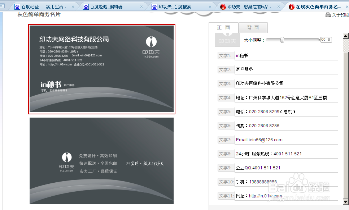349x210 pixels.
Task: Close the 百度经验_编辑器 tab
Action: tap(141, 7)
